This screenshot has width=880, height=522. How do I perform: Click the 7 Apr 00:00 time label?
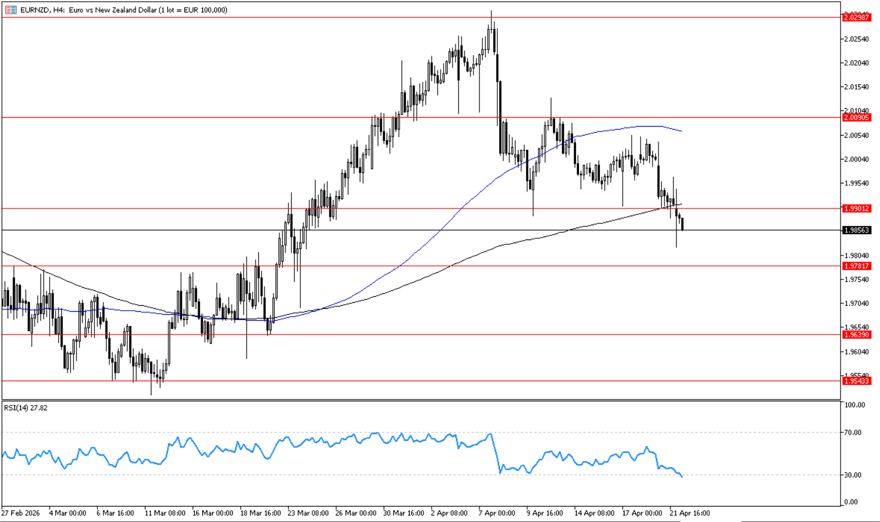coord(496,513)
